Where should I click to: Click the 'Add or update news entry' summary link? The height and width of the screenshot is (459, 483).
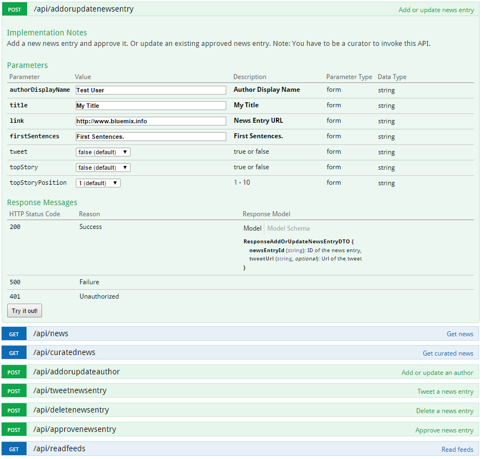tap(436, 10)
